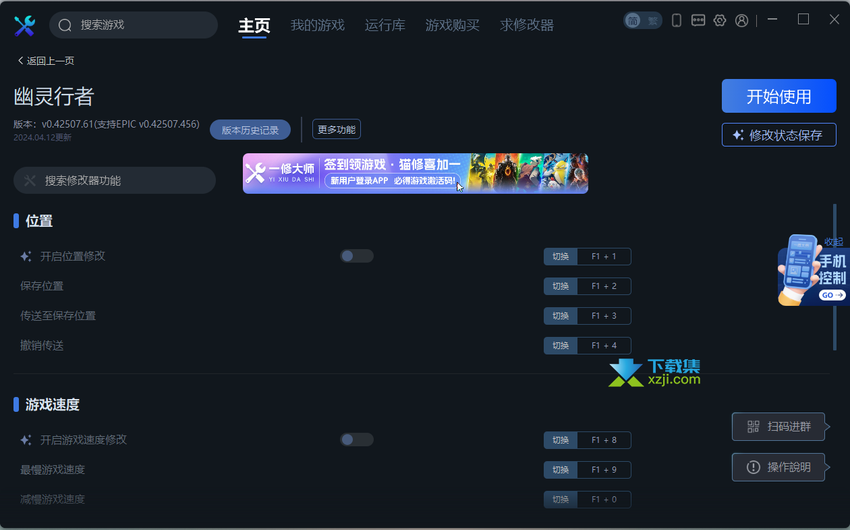Open the user account profile icon

point(741,20)
